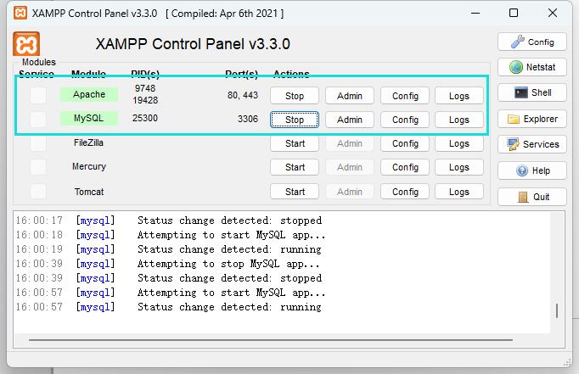Toggle the Mercury service checkbox
Viewport: 579px width, 374px height.
[x=38, y=167]
